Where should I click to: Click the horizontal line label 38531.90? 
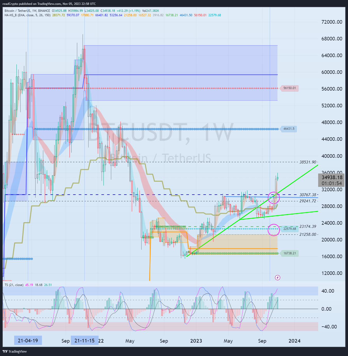tap(308, 162)
